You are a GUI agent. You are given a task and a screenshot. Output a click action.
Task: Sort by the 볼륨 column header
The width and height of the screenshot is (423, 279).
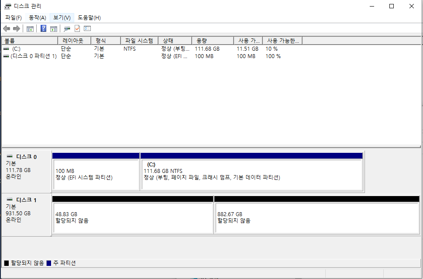tap(29, 41)
